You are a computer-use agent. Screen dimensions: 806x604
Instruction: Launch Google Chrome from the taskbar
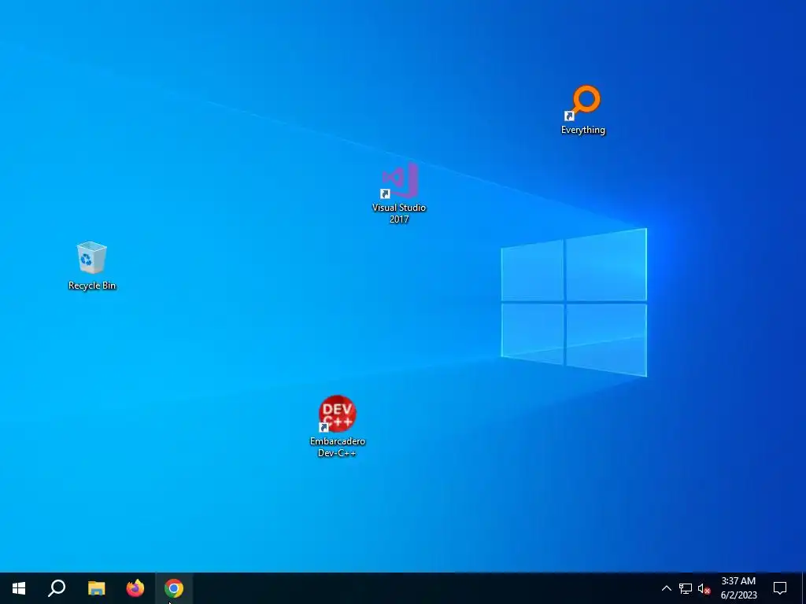click(174, 588)
